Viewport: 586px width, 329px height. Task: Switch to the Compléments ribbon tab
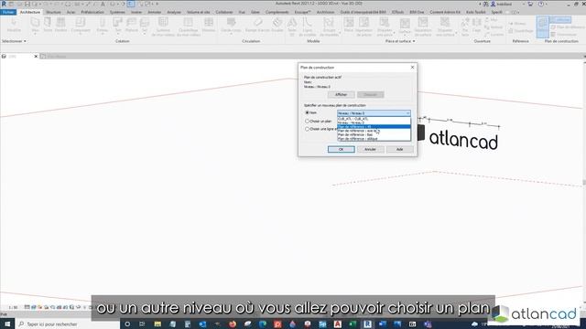click(277, 12)
